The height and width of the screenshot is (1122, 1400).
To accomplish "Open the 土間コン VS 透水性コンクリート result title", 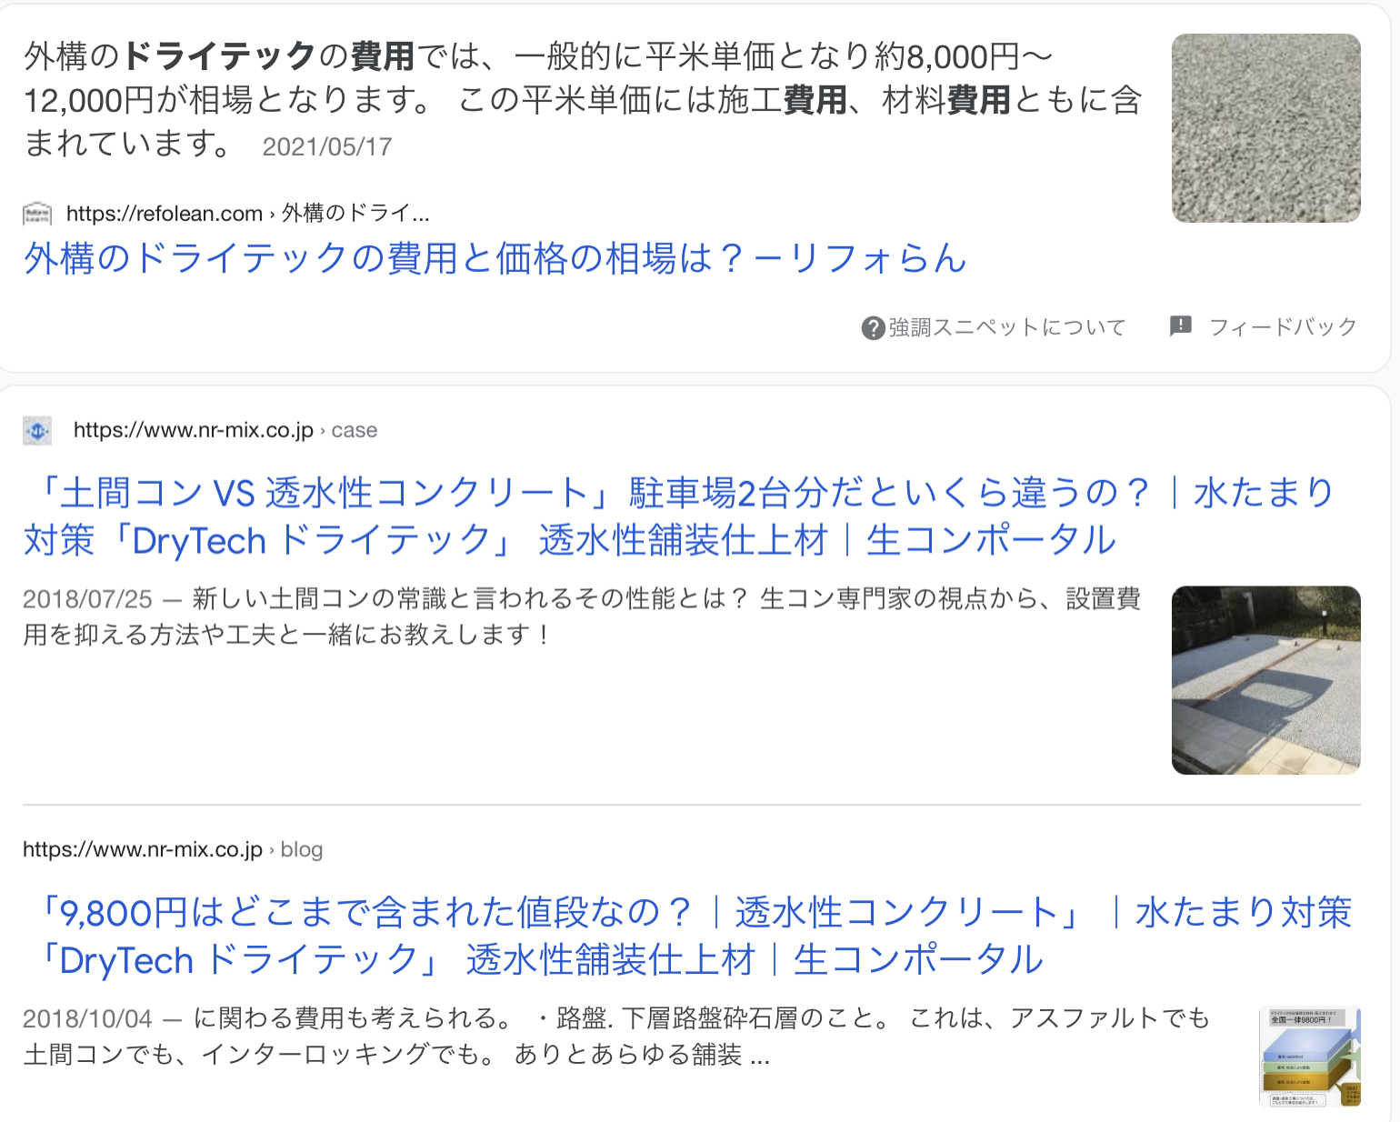I will (x=678, y=516).
